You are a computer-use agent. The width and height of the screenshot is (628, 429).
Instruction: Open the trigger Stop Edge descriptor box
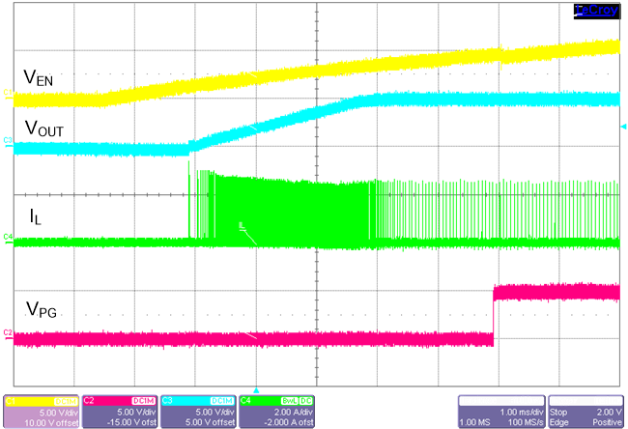(x=585, y=411)
